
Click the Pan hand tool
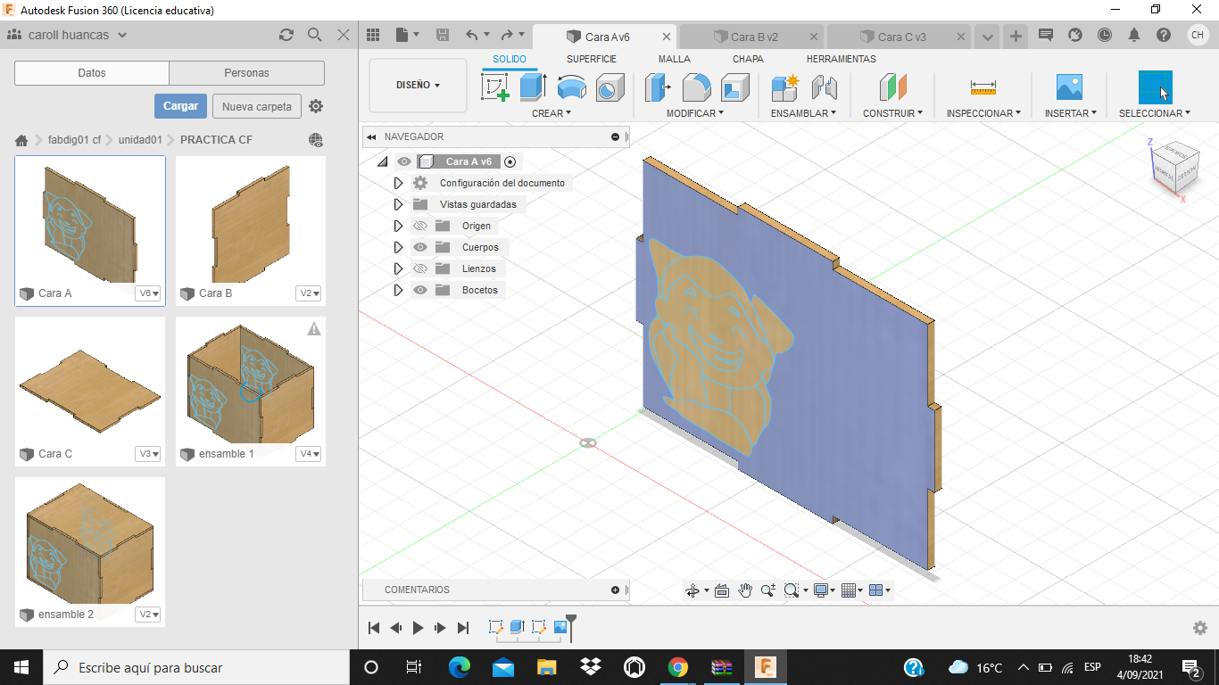pyautogui.click(x=744, y=590)
